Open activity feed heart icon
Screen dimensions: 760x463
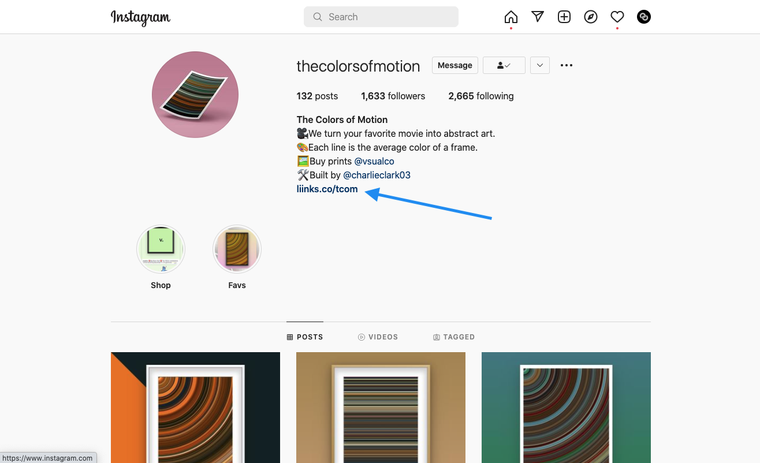(617, 17)
